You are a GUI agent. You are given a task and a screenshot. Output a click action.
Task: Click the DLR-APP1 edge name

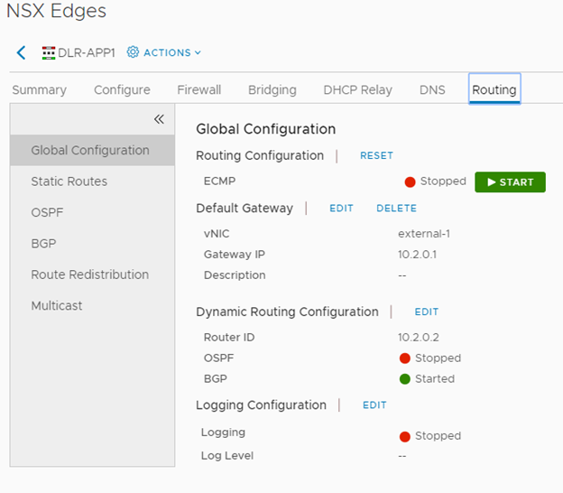87,52
